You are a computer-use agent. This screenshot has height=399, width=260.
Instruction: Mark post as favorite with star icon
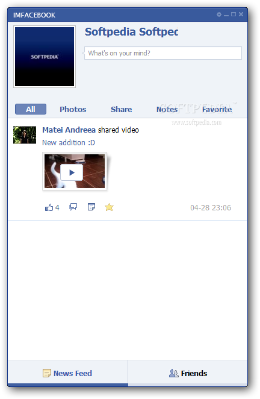(109, 207)
